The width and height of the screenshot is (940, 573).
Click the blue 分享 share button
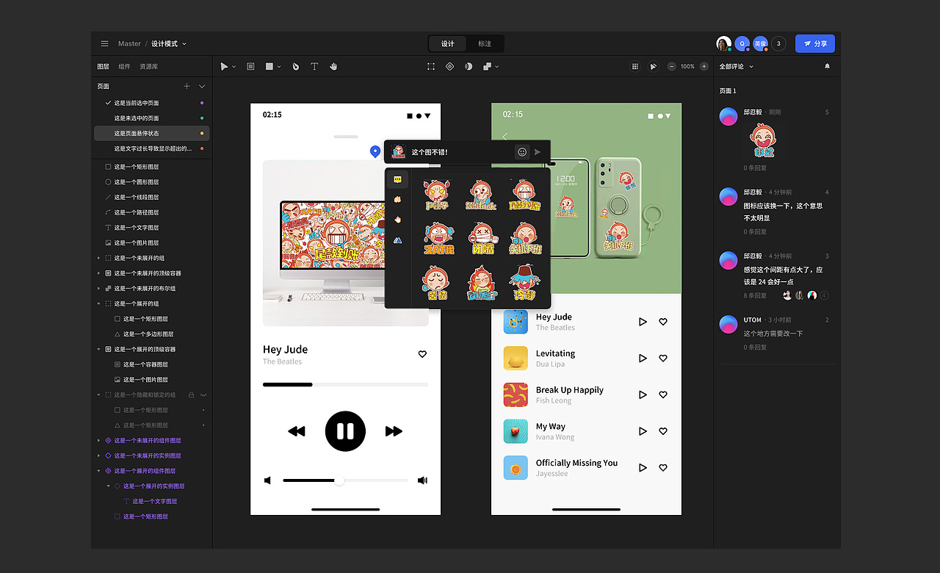click(815, 44)
